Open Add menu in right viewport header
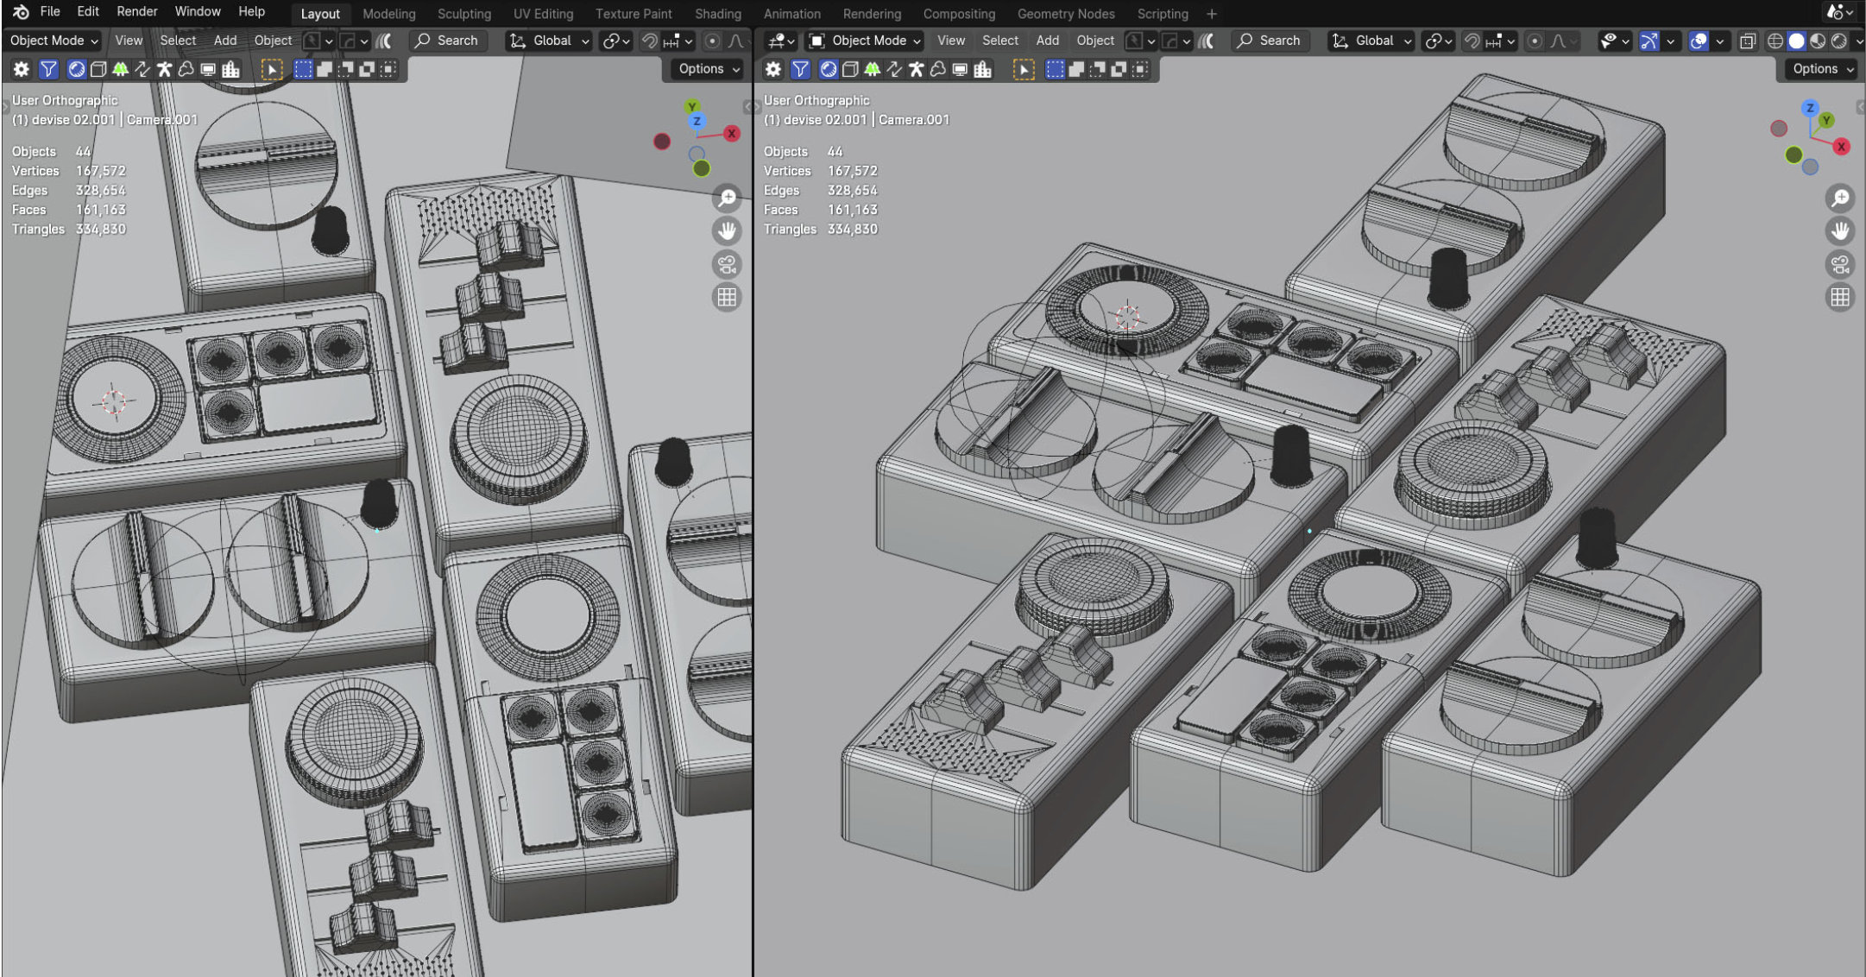 pyautogui.click(x=1047, y=41)
